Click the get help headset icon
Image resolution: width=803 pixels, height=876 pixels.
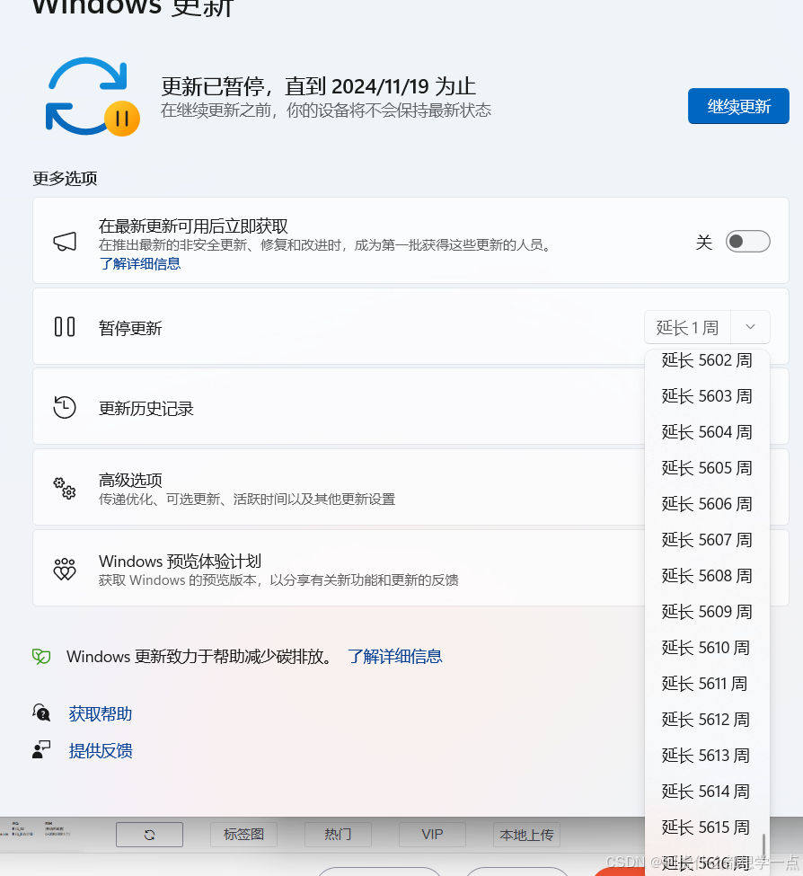[41, 712]
